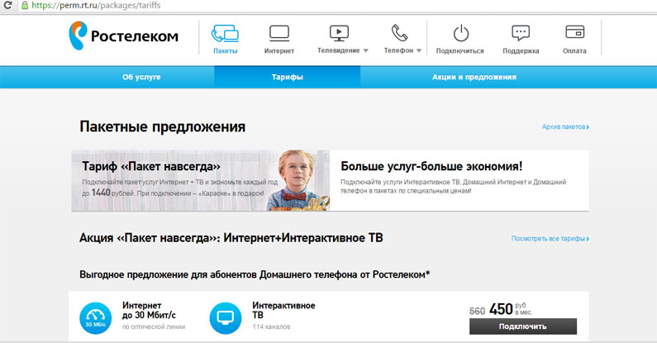Screen dimensions: 657x343
Task: Expand the Телефон dropdown arrow
Action: 419,50
